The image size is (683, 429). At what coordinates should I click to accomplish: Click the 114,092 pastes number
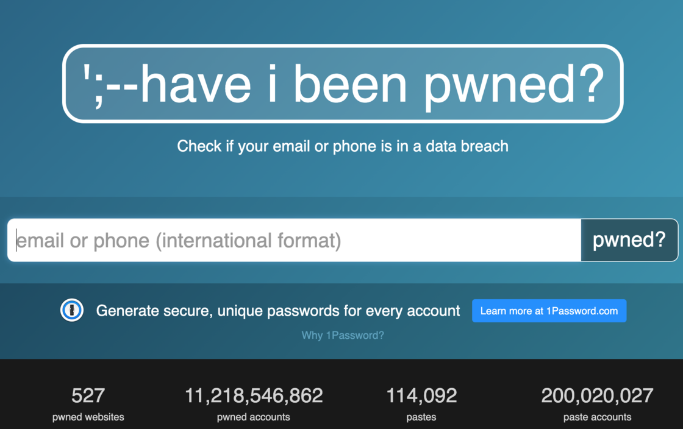pyautogui.click(x=421, y=395)
